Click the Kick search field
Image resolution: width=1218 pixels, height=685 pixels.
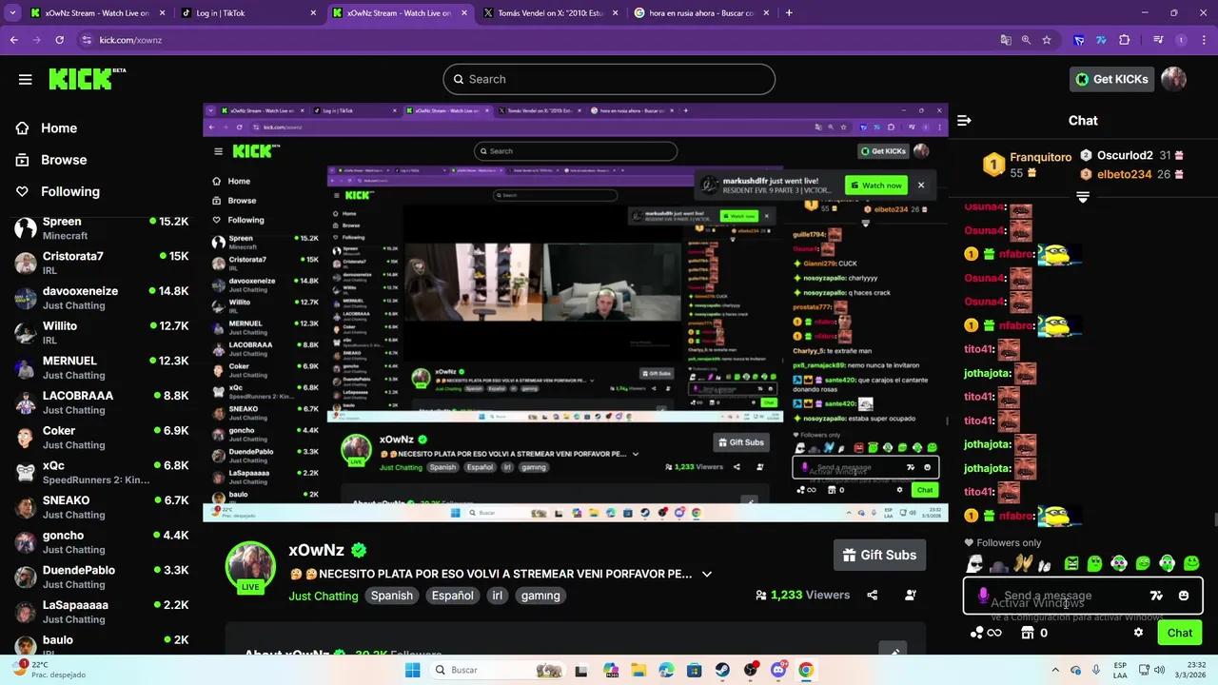point(609,79)
